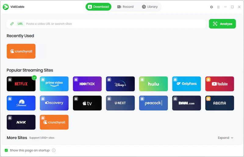Maximize the VidiCable window
This screenshot has height=157, width=244.
coord(232,7)
